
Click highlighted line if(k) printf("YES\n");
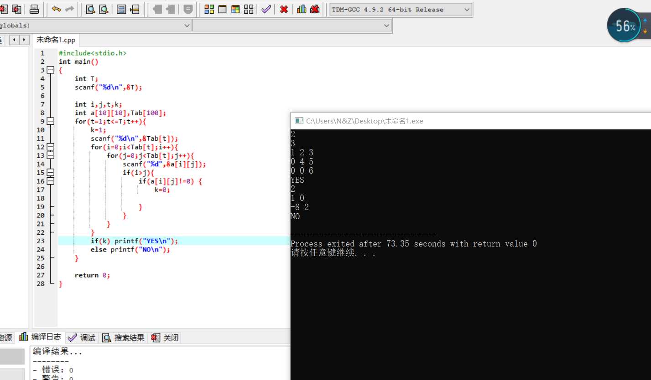coord(134,241)
